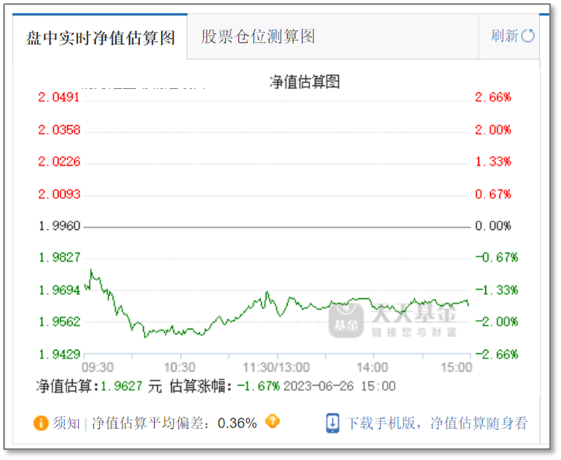Click the red 1.33% axis label
561x460 pixels.
point(493,161)
